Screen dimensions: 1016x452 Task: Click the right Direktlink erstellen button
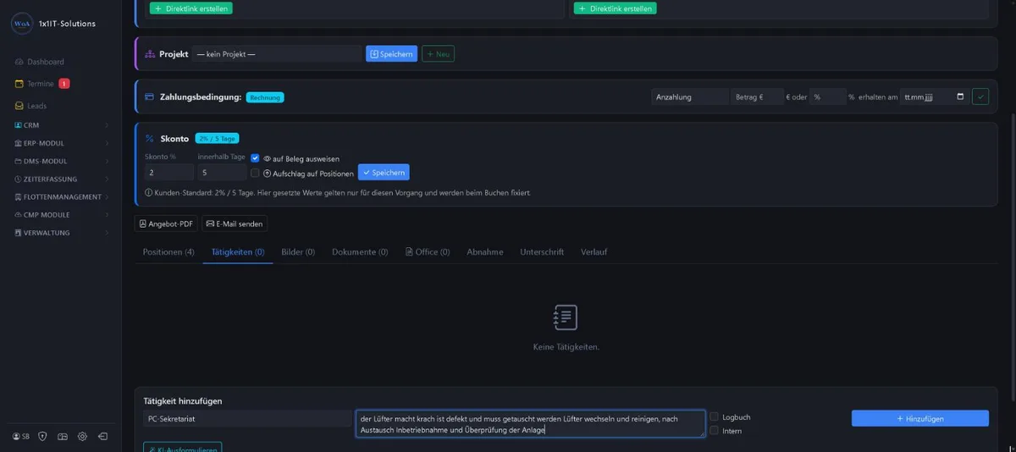(615, 8)
